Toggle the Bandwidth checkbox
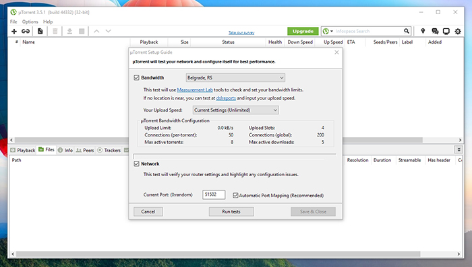 (x=136, y=77)
